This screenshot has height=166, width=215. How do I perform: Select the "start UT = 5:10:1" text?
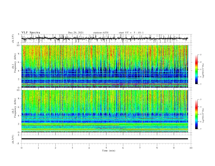(x=131, y=33)
